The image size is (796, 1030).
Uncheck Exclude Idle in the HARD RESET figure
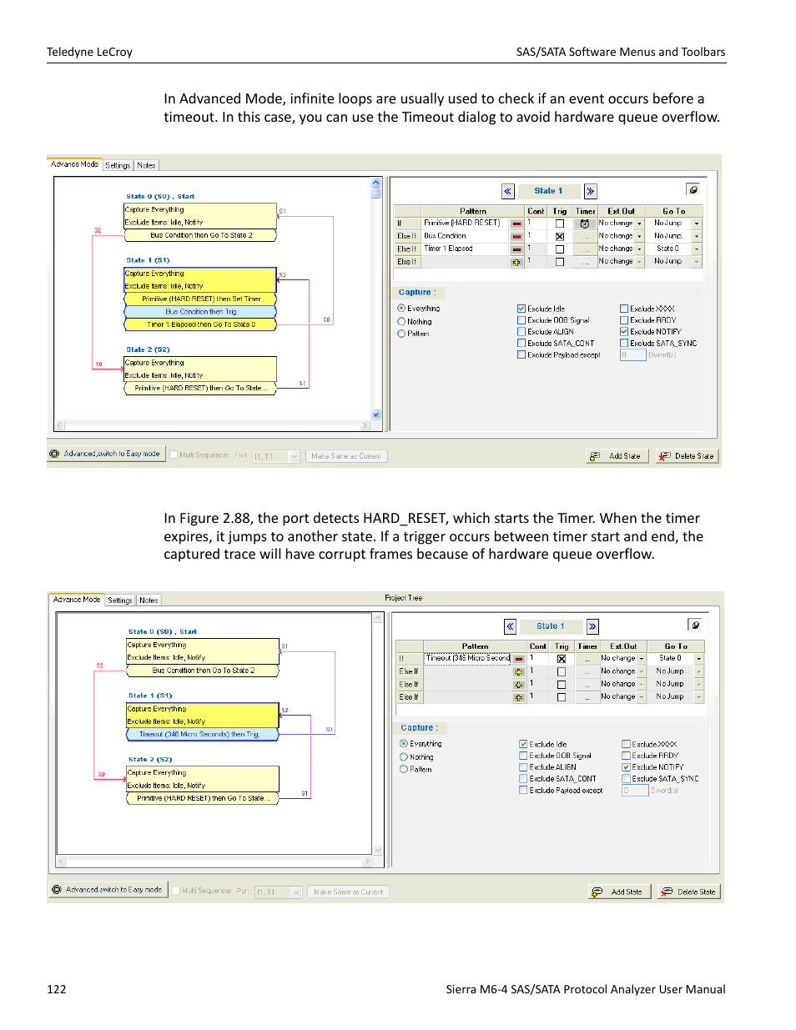[521, 309]
